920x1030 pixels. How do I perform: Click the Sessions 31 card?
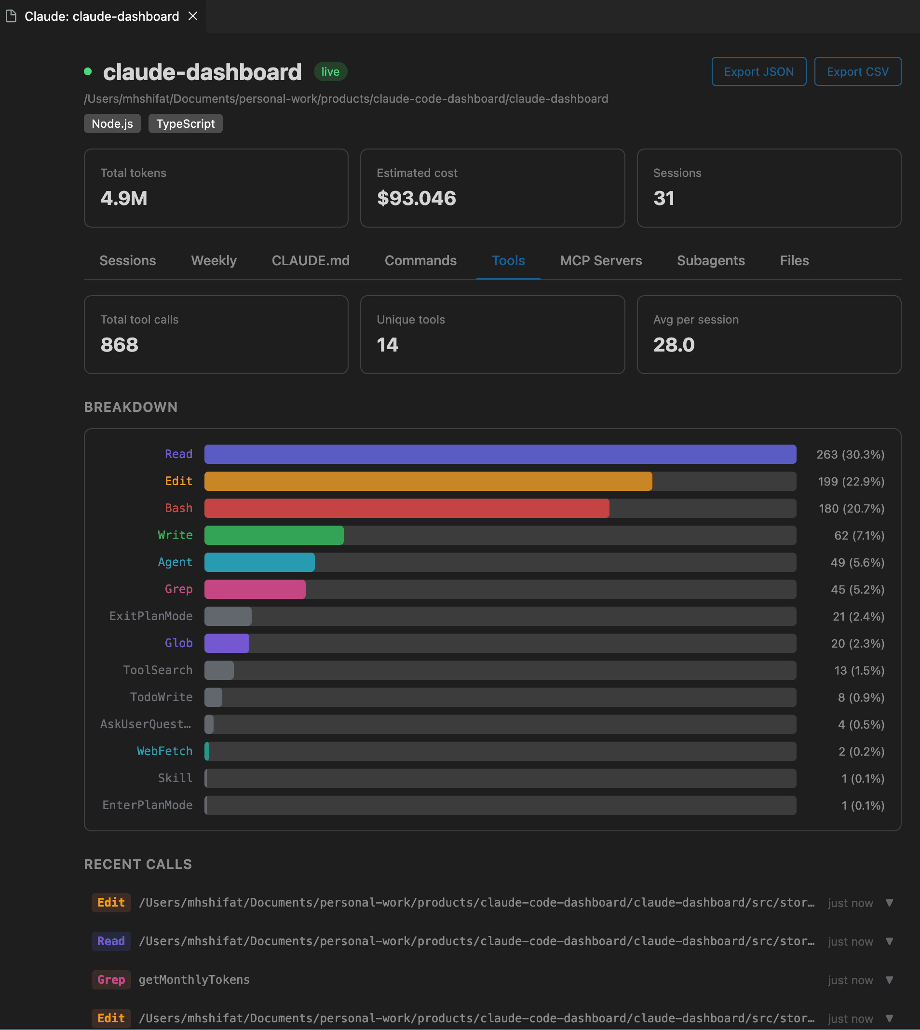click(769, 188)
